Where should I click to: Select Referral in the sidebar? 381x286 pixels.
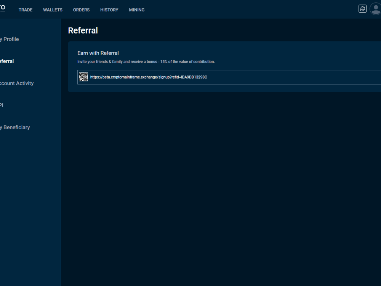point(7,61)
